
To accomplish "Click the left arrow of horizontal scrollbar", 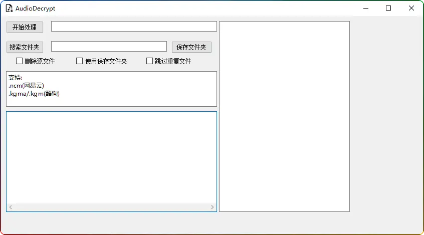I will click(x=11, y=207).
